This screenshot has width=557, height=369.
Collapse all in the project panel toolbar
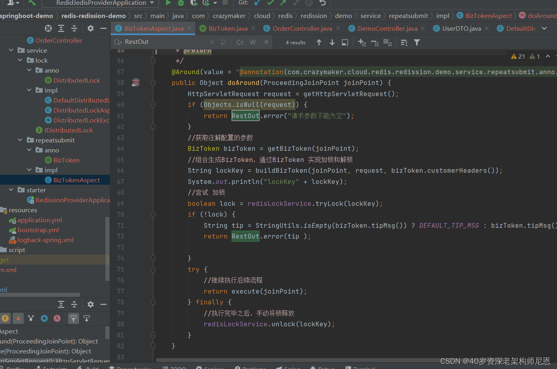click(x=74, y=28)
